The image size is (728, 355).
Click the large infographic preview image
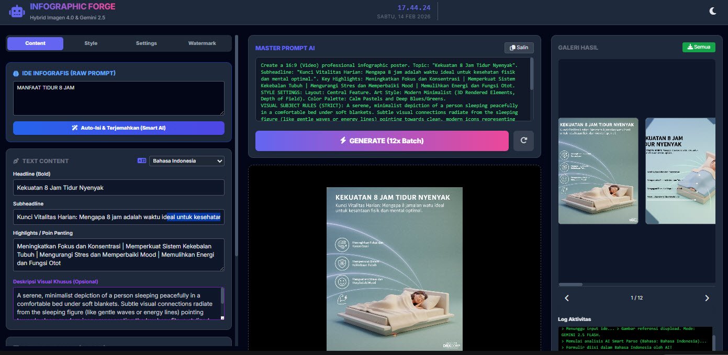395,269
